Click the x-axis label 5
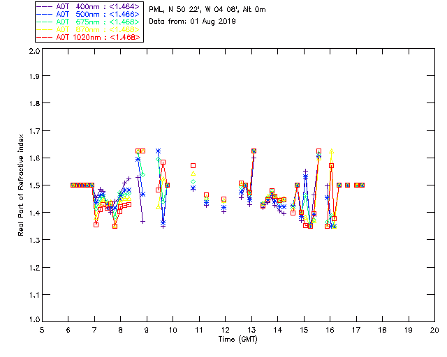The image size is (447, 357). coord(42,330)
